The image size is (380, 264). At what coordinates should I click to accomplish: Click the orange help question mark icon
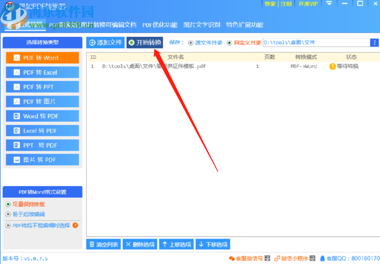click(x=75, y=225)
